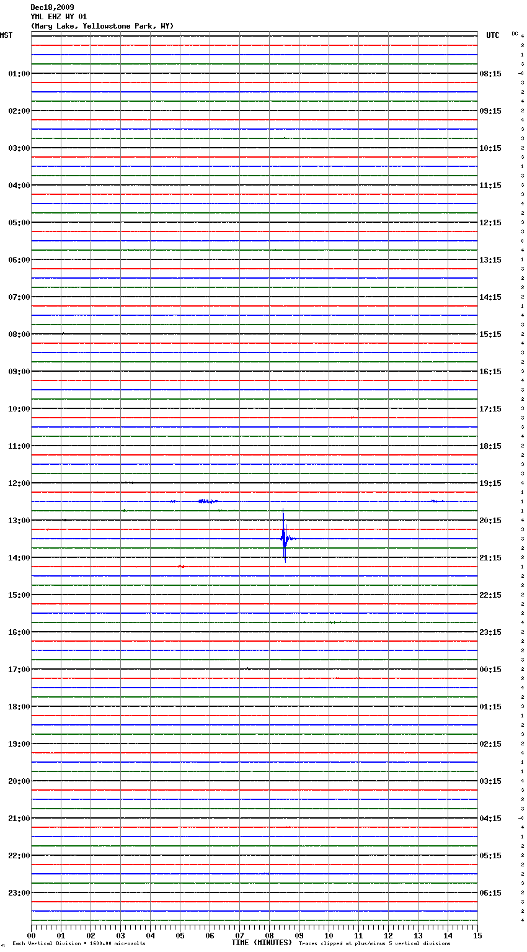
Task: Click the UTC column header
Action: [x=492, y=35]
